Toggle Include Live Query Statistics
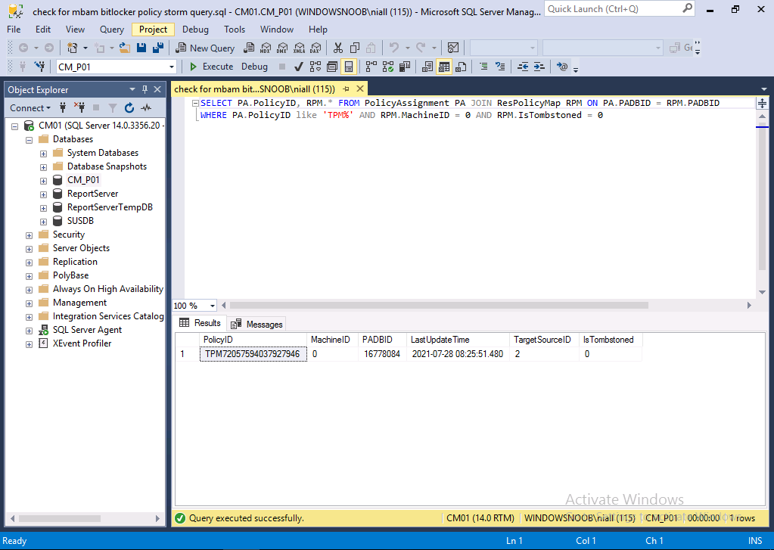 click(x=388, y=66)
